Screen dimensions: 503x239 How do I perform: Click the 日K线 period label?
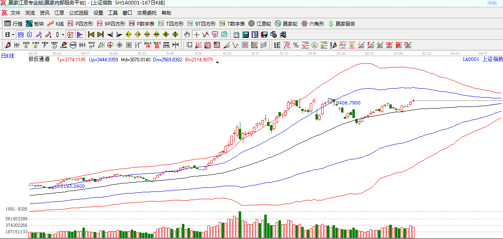pyautogui.click(x=7, y=56)
